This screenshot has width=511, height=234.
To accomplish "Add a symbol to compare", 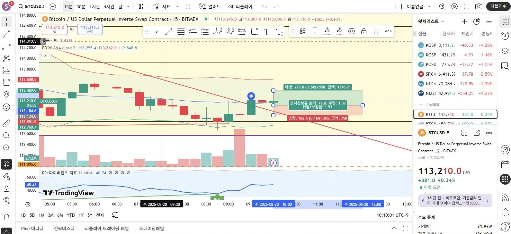I will (x=53, y=6).
